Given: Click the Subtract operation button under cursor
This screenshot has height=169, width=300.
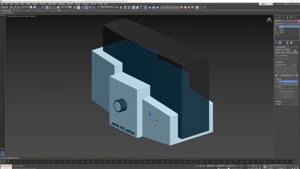Looking at the screenshot, I should click(x=294, y=50).
